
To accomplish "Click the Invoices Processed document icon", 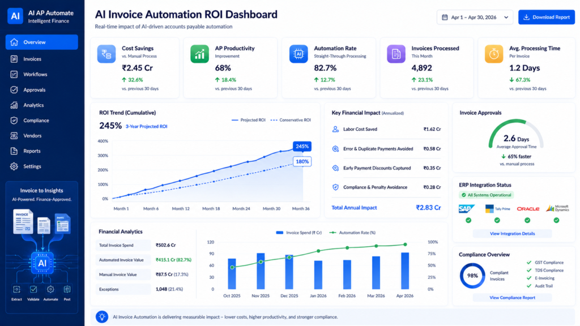I will point(396,54).
